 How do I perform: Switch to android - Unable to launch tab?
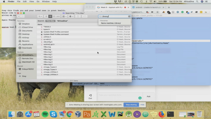148,7
